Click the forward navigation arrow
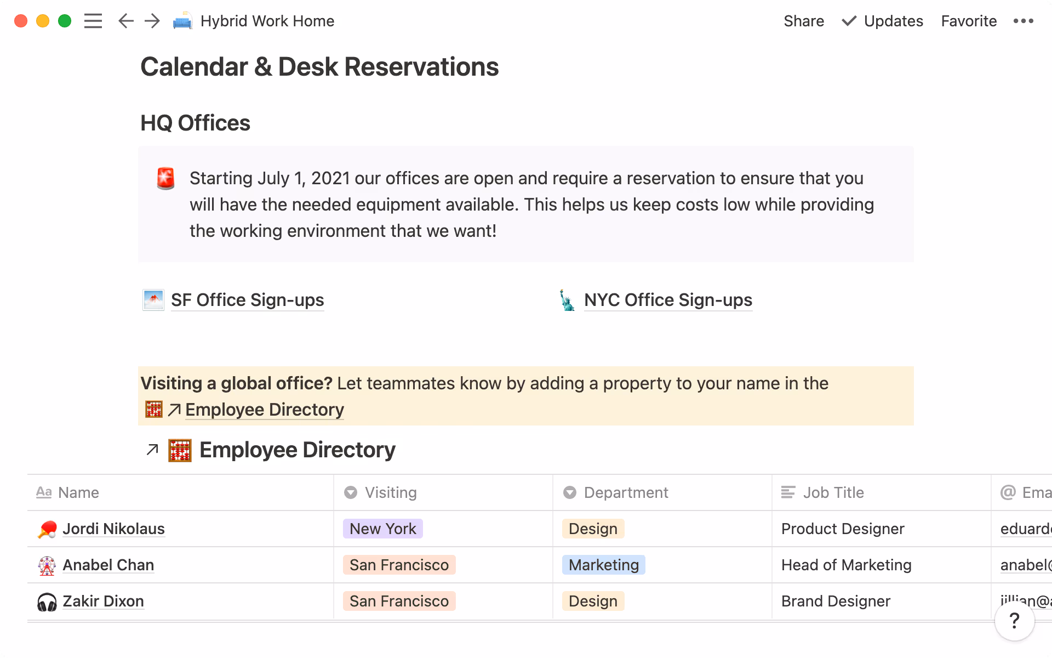This screenshot has width=1052, height=658. pyautogui.click(x=152, y=21)
